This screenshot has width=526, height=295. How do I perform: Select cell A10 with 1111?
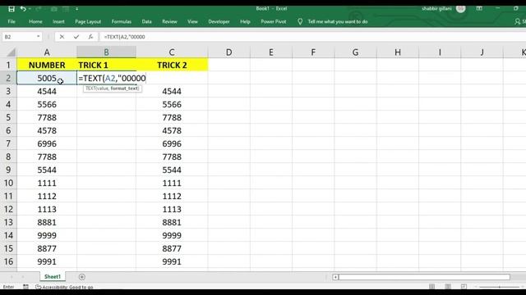pyautogui.click(x=47, y=183)
